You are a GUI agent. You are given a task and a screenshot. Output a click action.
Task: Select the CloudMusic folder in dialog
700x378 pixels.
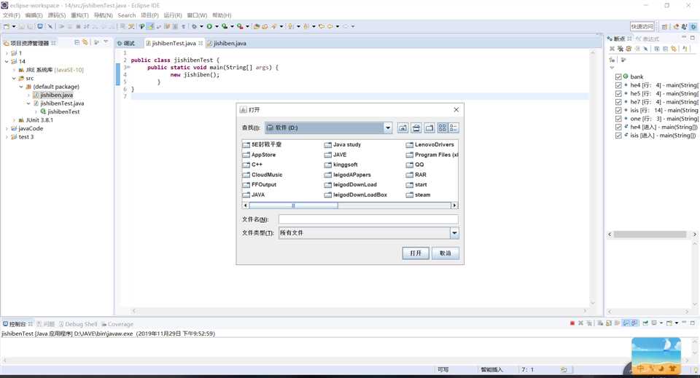tap(262, 175)
